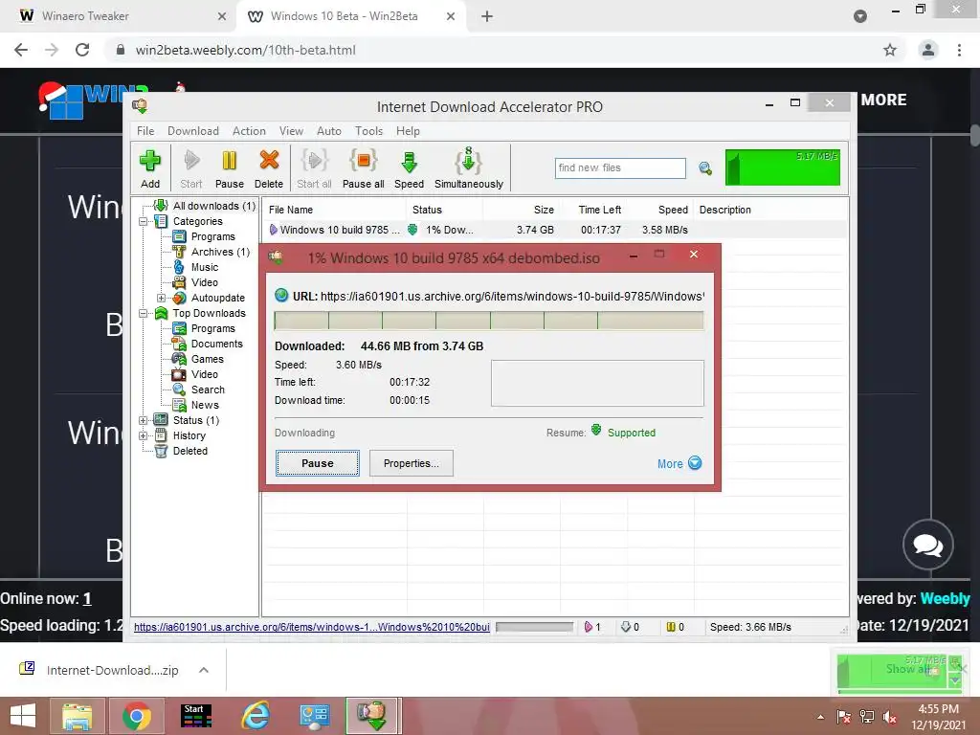This screenshot has height=735, width=980.
Task: Click the find new files search field
Action: pos(620,168)
